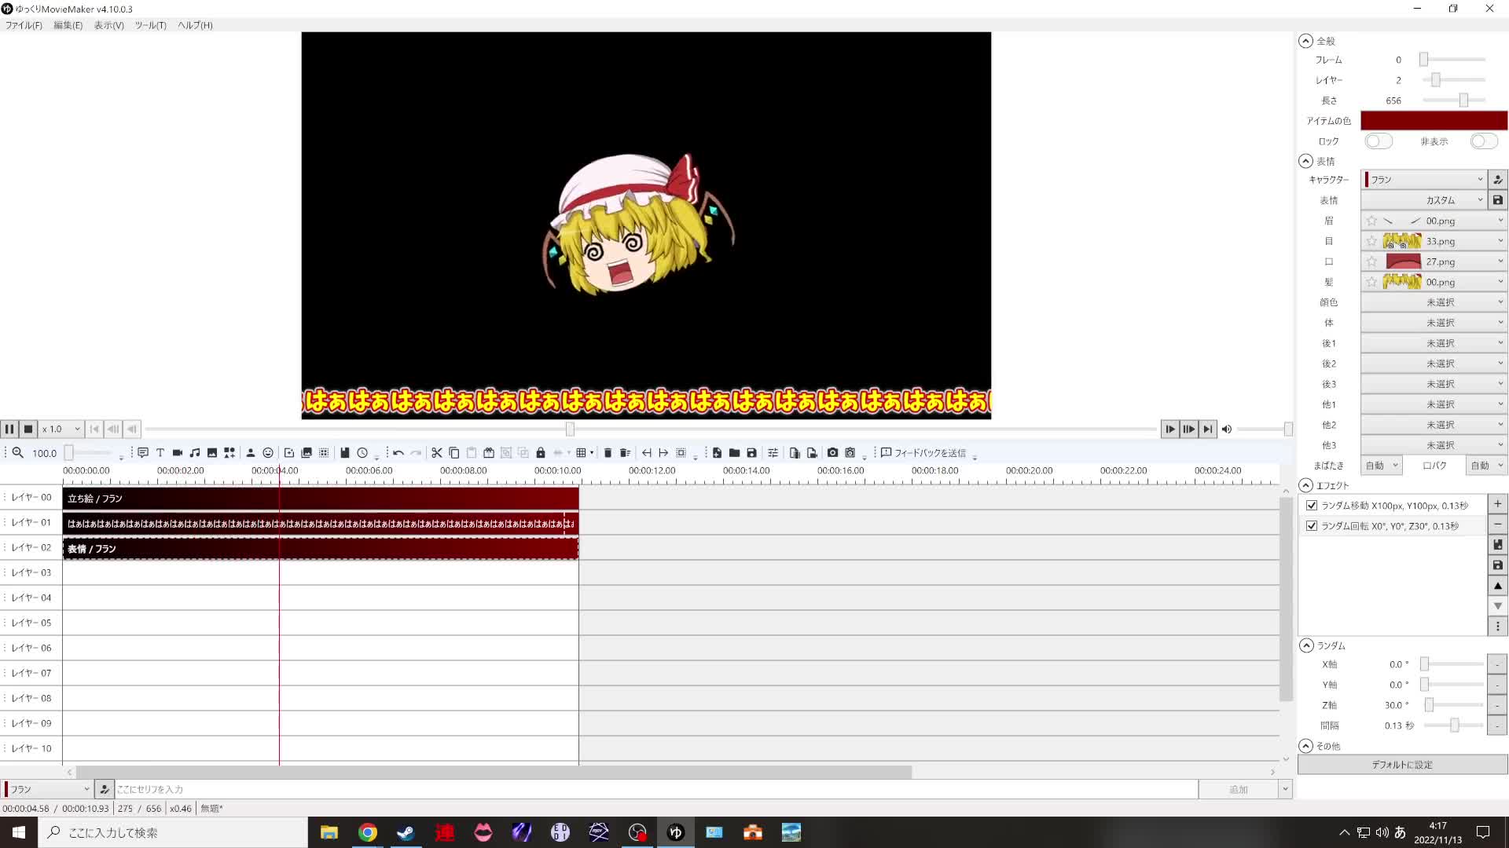The image size is (1509, 848).
Task: Open the playback speed x1.0 dropdown
Action: (x=61, y=429)
